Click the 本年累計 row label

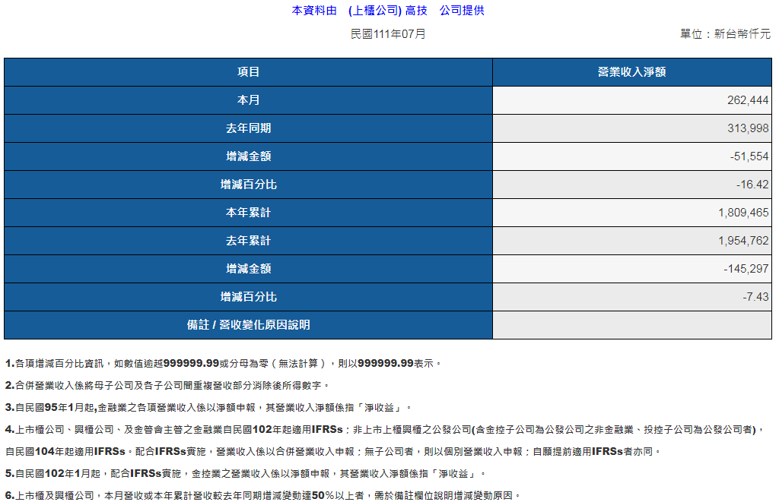[248, 213]
